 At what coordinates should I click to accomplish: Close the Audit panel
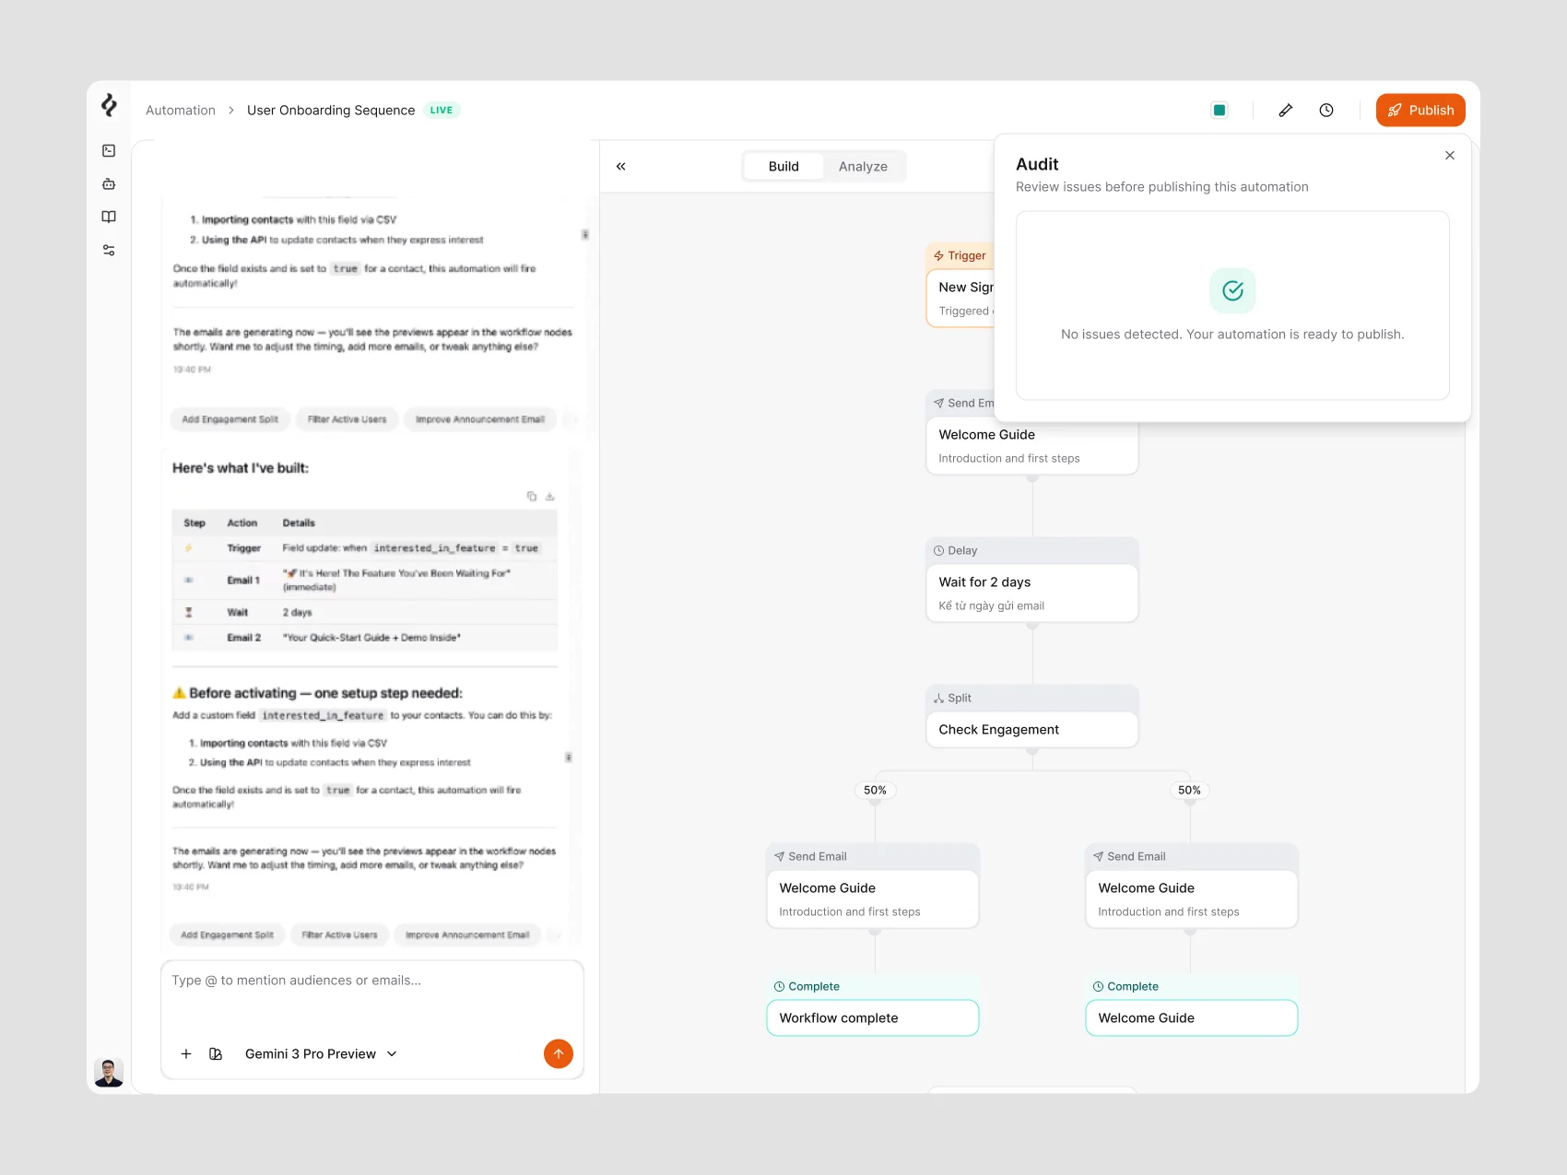tap(1450, 156)
